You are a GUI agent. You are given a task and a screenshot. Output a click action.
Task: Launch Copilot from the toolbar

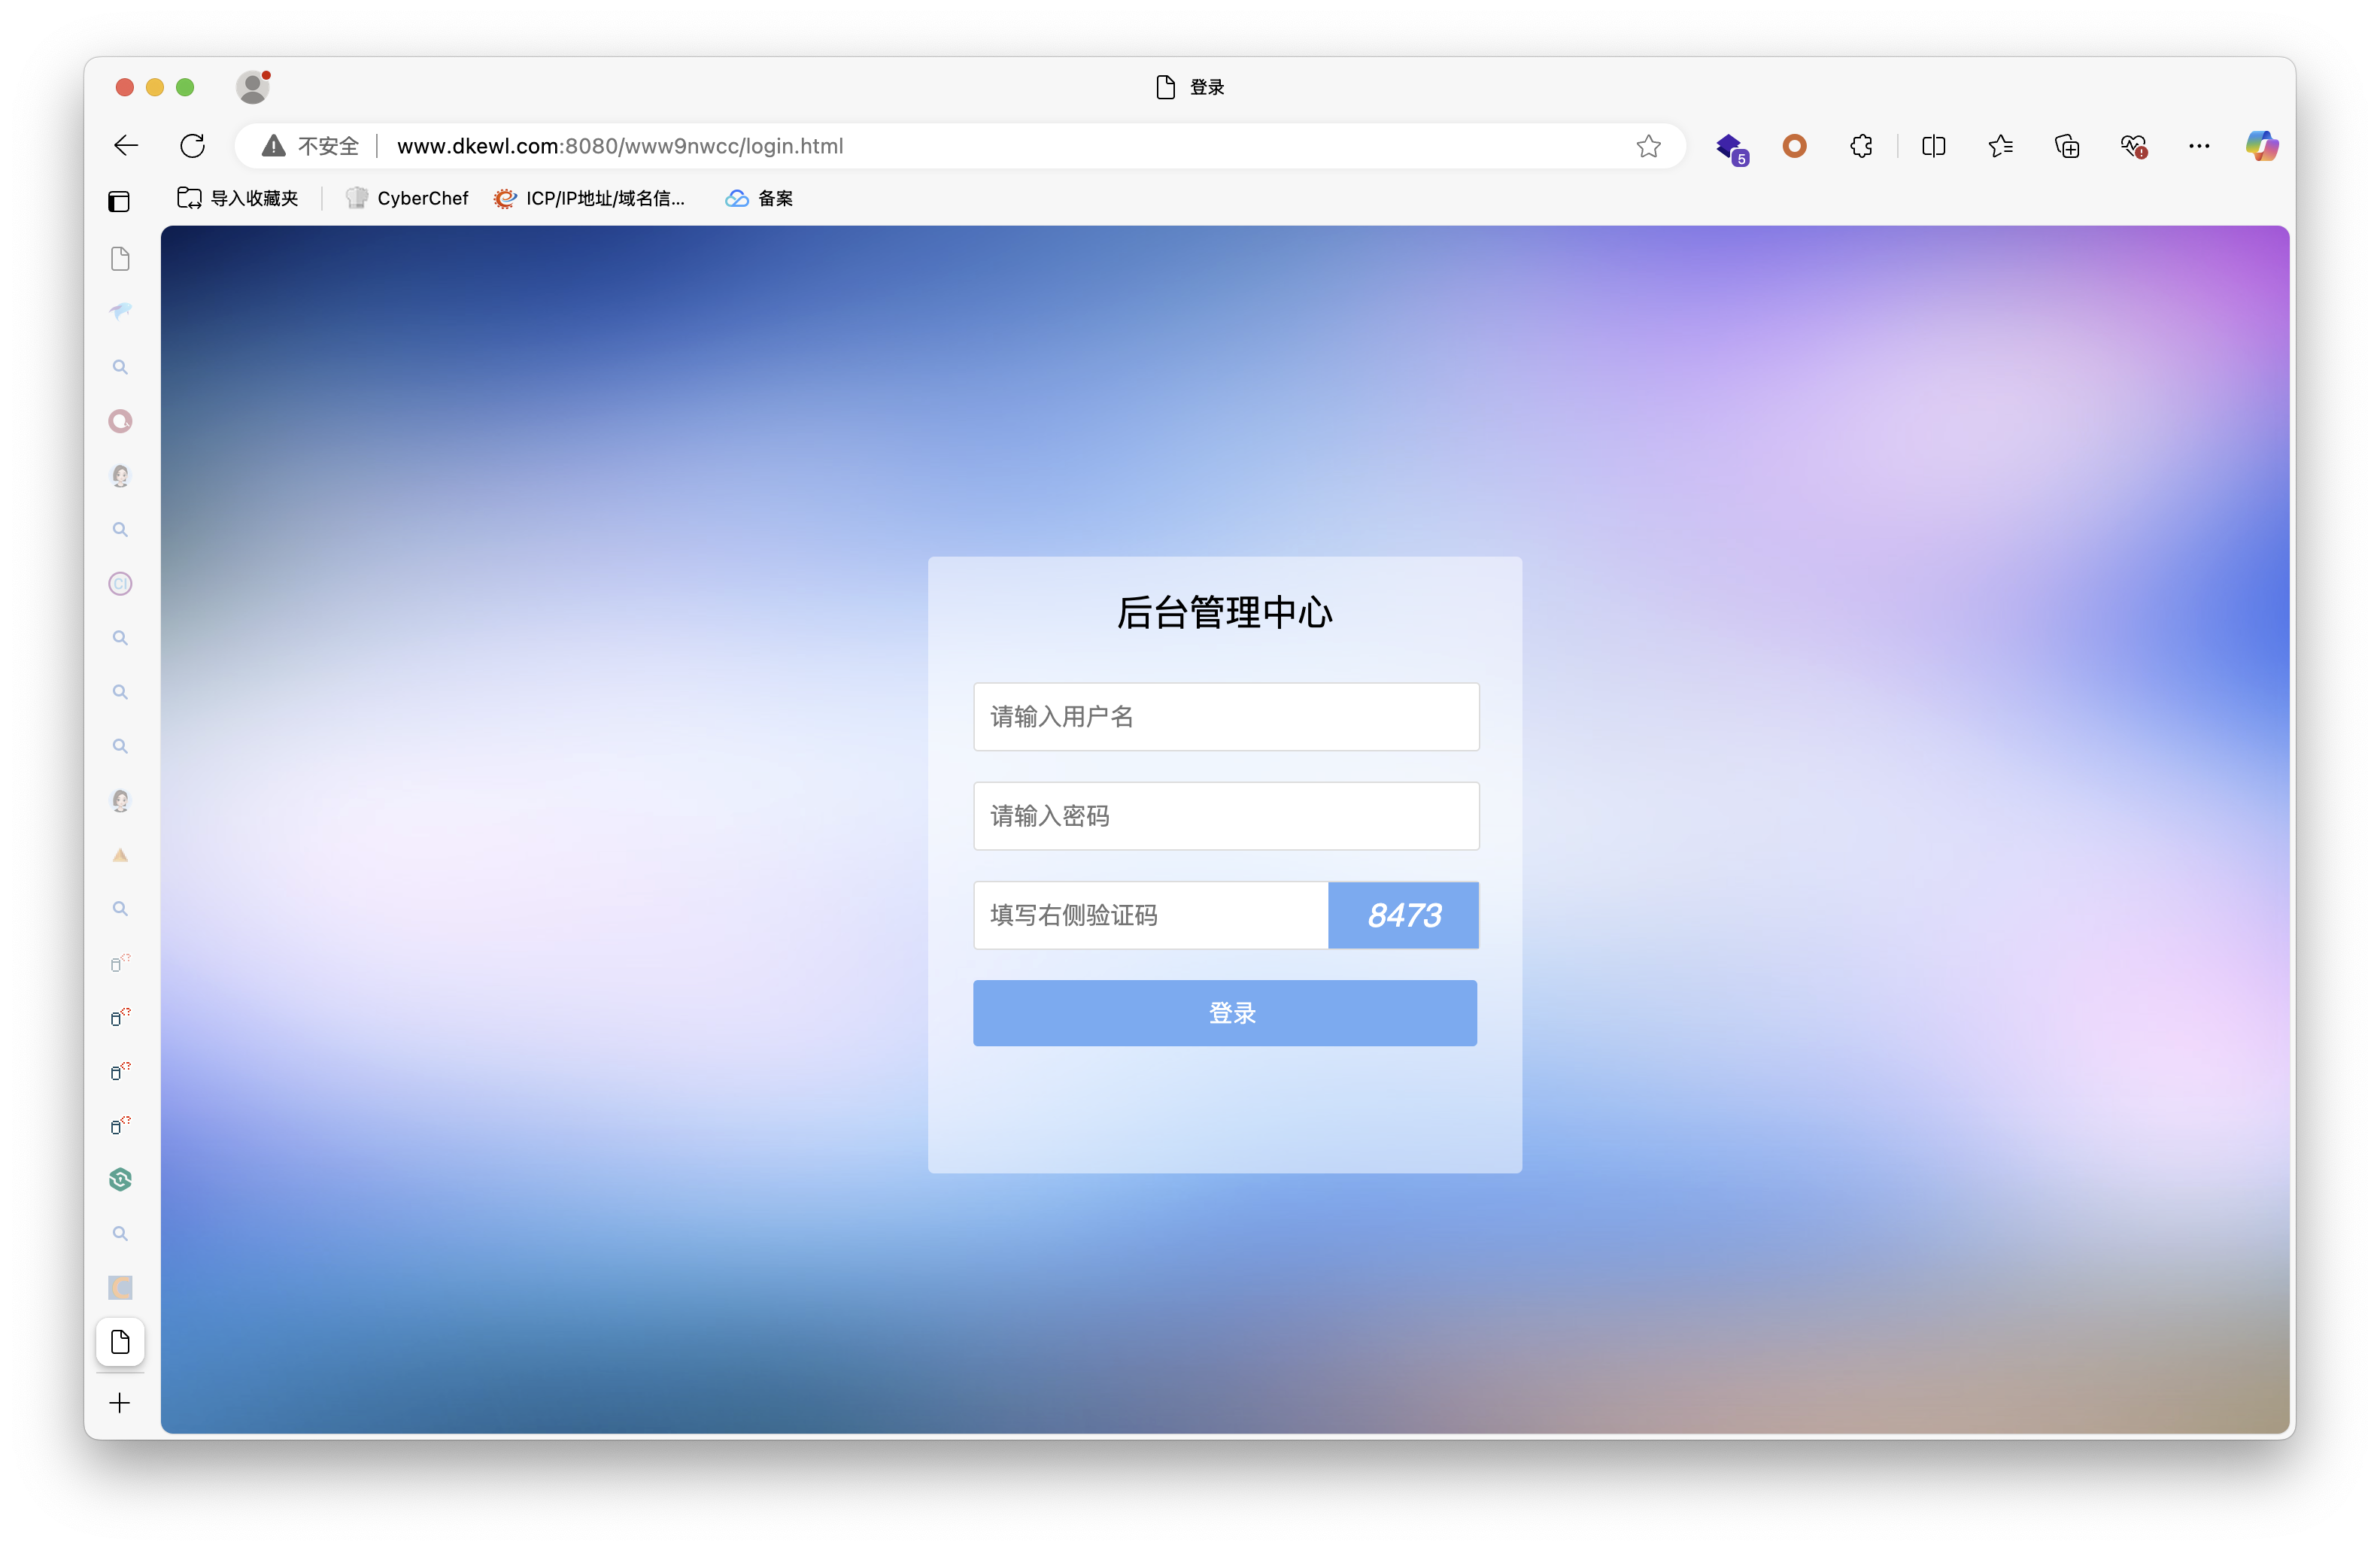point(2261,146)
